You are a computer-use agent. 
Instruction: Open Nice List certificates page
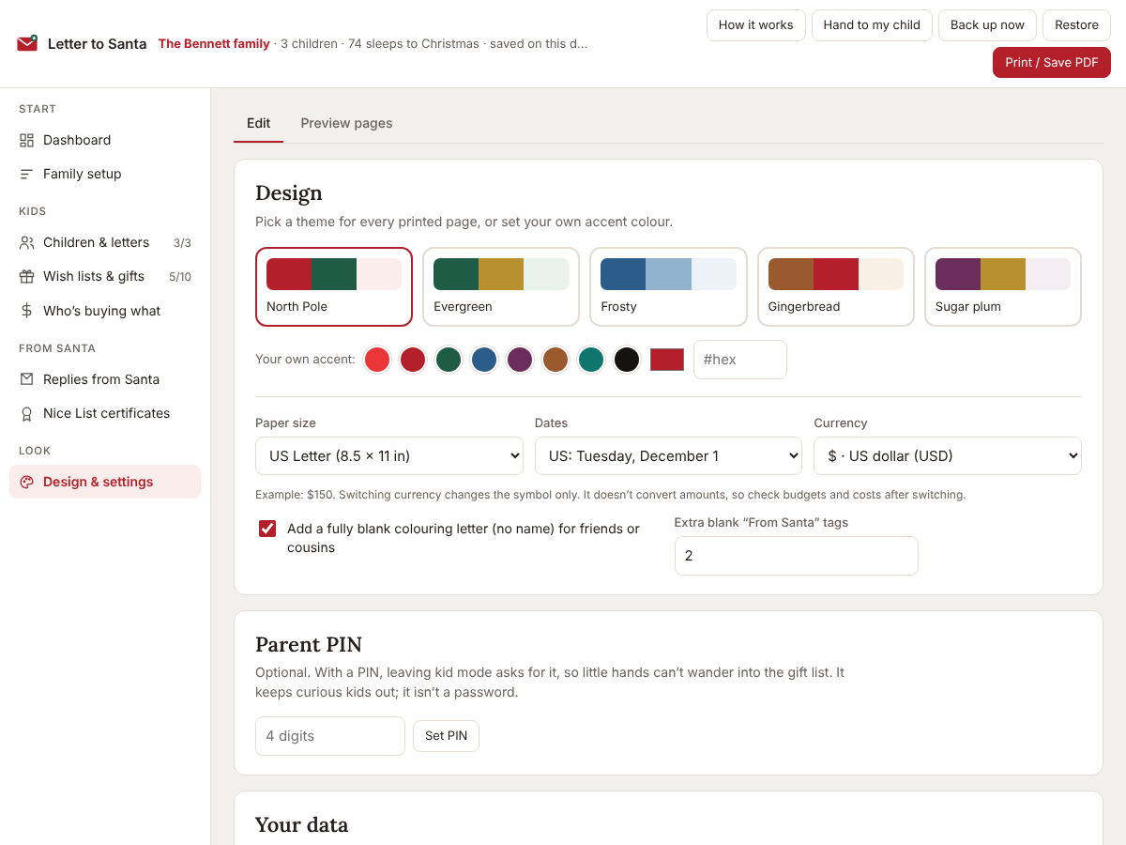click(x=105, y=413)
